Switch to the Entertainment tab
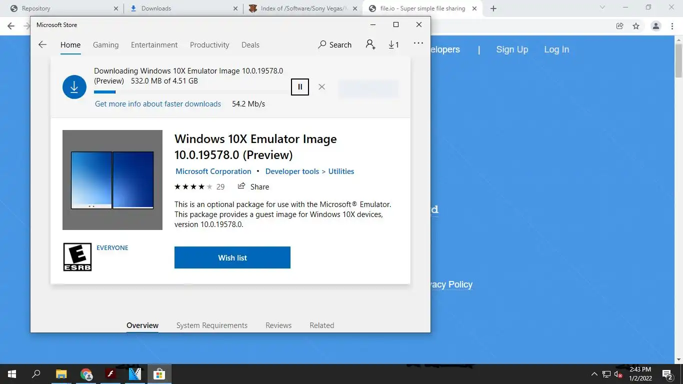683x384 pixels. coord(154,44)
